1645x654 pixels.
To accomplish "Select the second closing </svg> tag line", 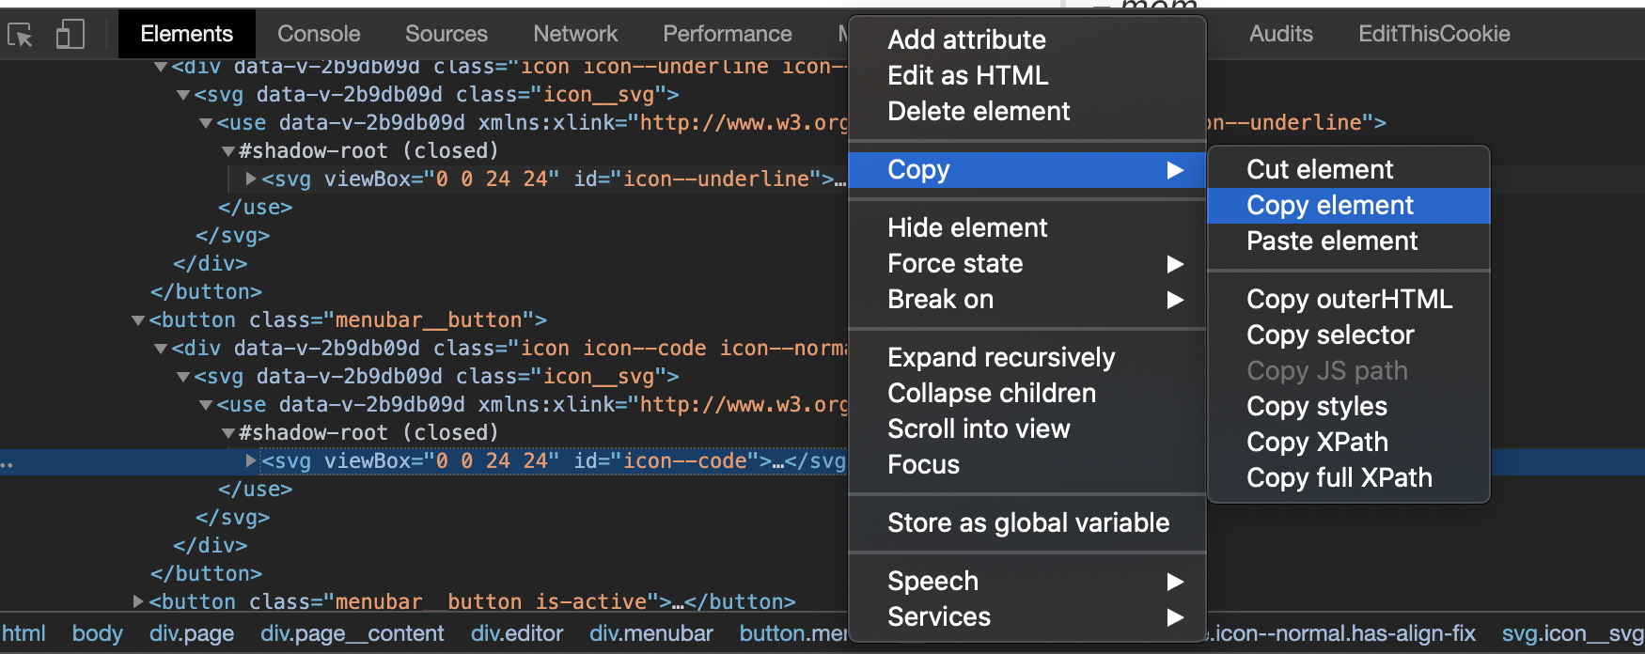I will [x=233, y=517].
